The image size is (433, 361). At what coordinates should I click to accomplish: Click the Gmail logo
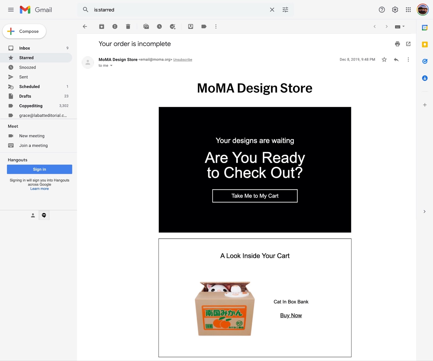(x=36, y=10)
